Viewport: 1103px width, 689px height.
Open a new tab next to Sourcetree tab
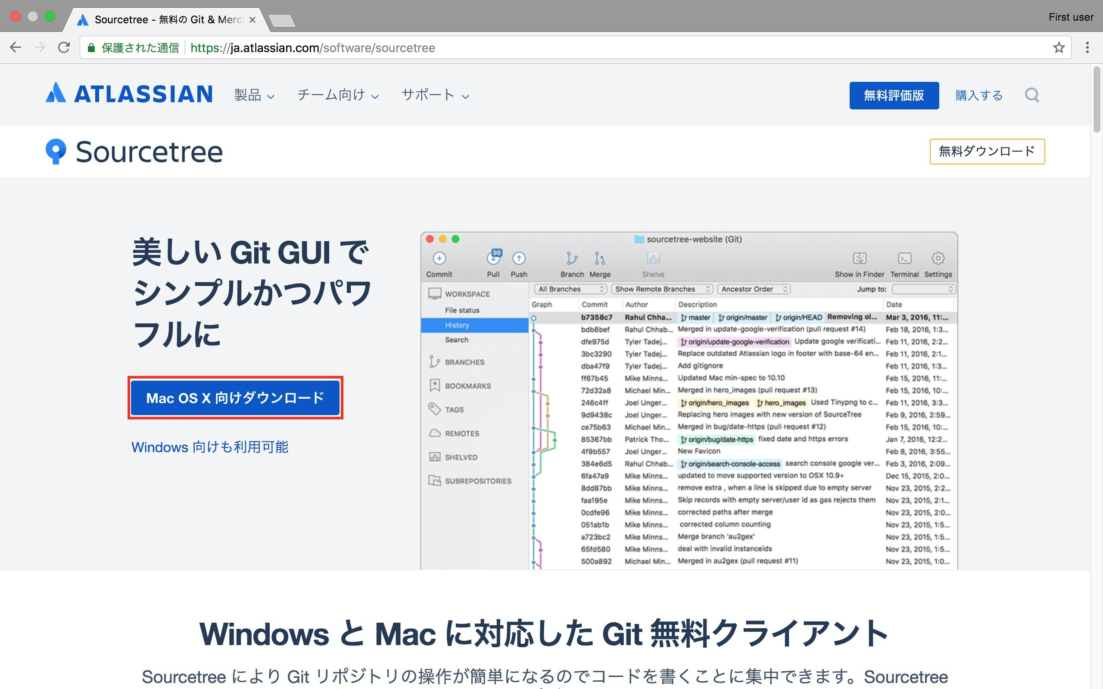click(x=282, y=21)
